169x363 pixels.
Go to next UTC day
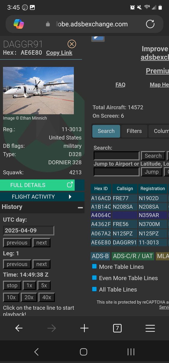click(42, 243)
